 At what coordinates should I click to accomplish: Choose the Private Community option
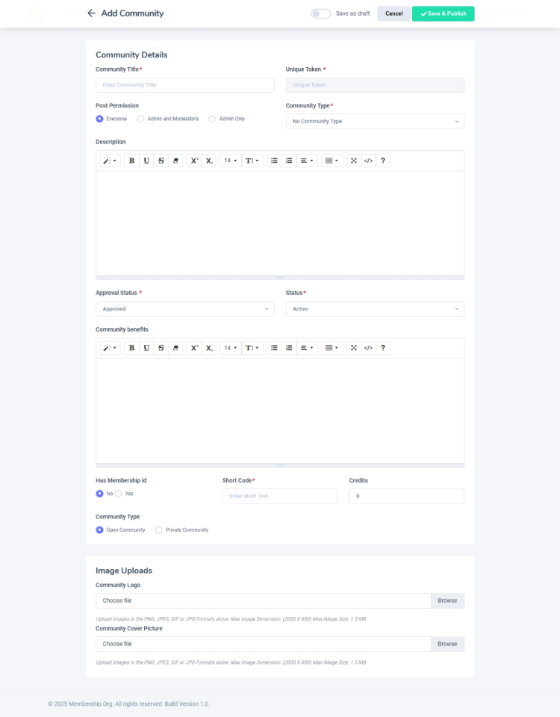point(159,530)
